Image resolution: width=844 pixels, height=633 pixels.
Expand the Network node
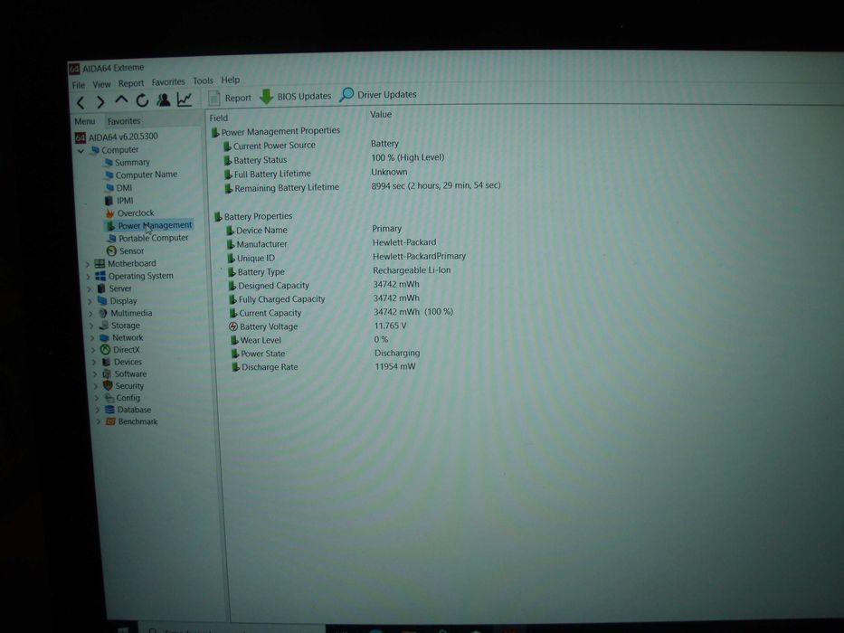click(x=93, y=338)
